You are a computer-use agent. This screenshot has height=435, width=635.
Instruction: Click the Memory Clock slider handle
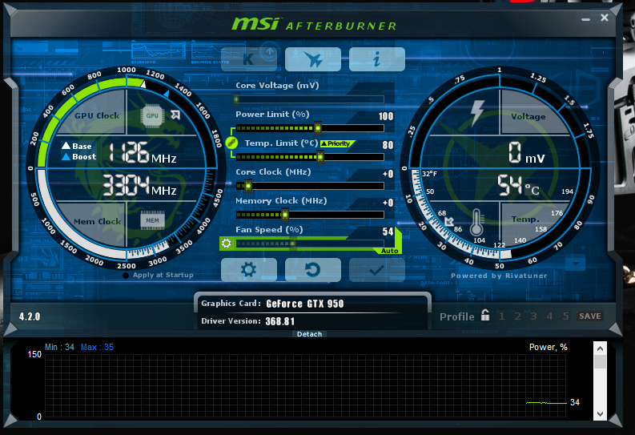coord(285,215)
